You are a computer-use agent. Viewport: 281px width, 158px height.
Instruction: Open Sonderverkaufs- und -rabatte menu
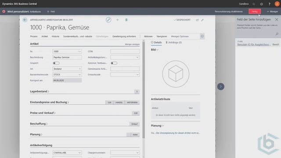pos(77,36)
